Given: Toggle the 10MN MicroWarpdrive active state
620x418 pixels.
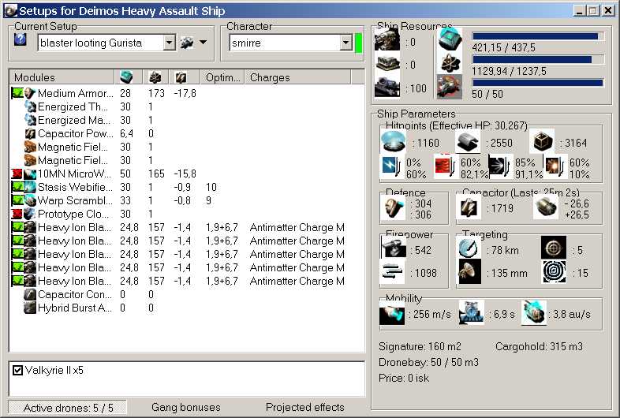Looking at the screenshot, I should pyautogui.click(x=17, y=174).
